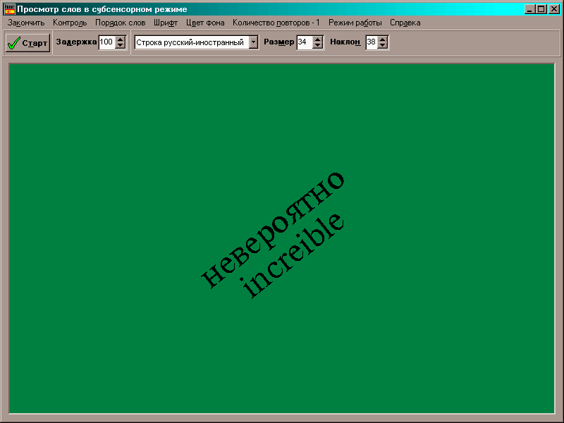The width and height of the screenshot is (564, 423).
Task: Minimize the Просмотр слов window
Action: pyautogui.click(x=529, y=9)
